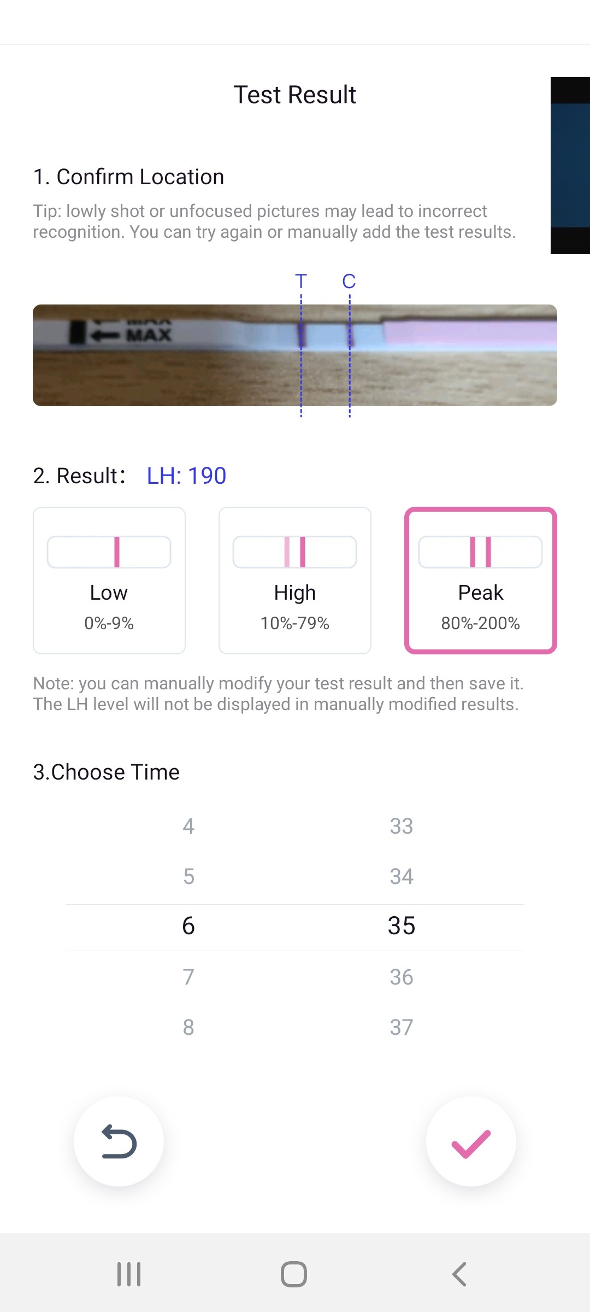Tap the LH: 190 result value
The width and height of the screenshot is (590, 1312).
click(x=186, y=476)
